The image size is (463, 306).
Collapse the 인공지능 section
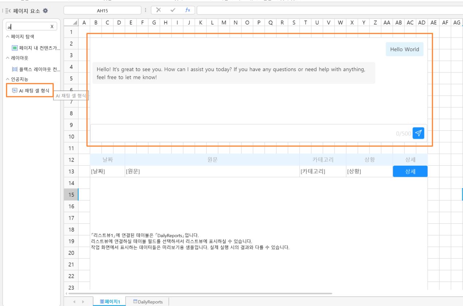[x=8, y=79]
